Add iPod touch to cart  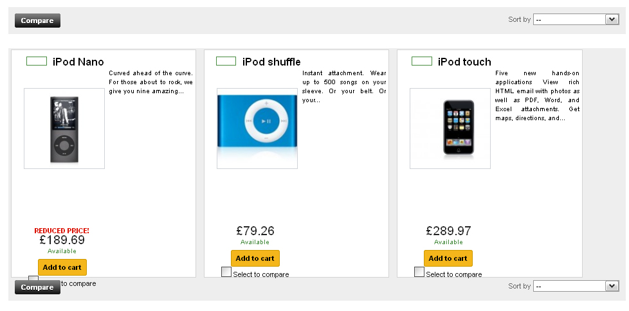coord(448,258)
